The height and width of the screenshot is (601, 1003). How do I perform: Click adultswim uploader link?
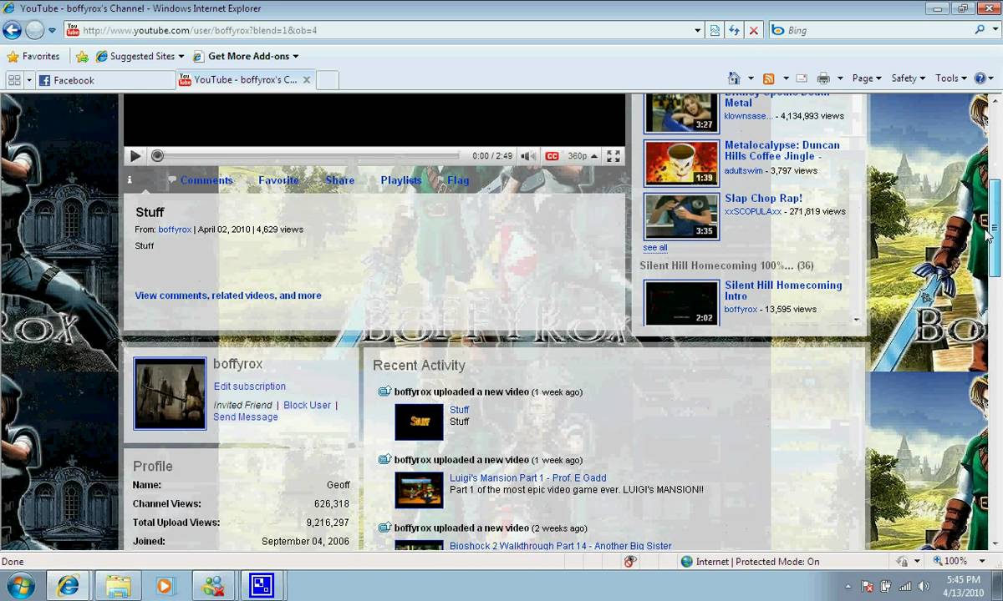[746, 171]
